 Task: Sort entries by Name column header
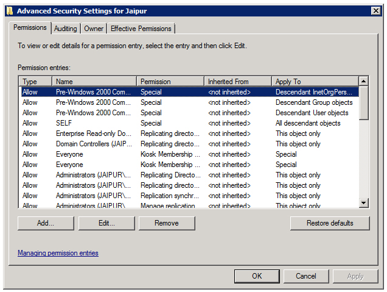coord(94,81)
